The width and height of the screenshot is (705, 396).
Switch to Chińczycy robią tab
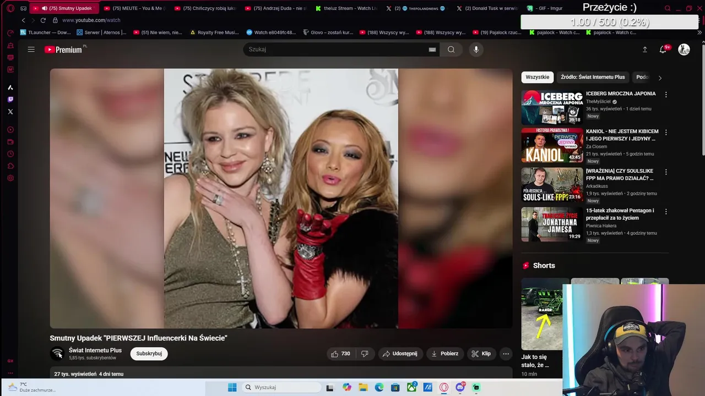tap(205, 8)
